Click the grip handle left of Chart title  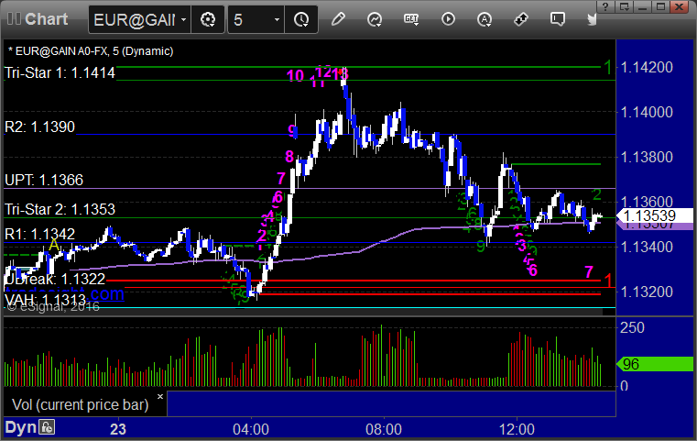tap(14, 19)
